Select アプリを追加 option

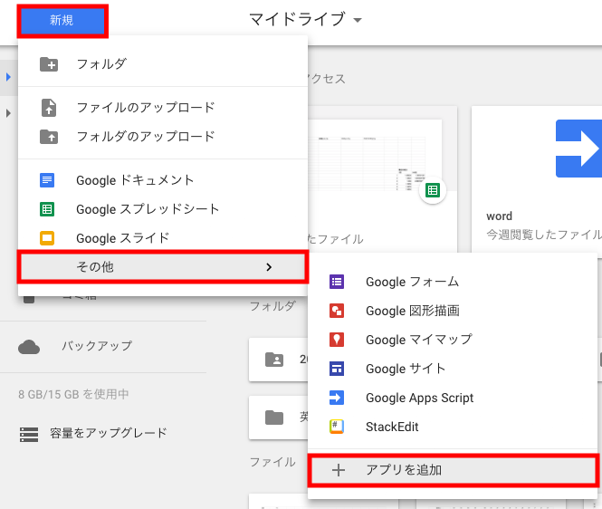(x=453, y=470)
